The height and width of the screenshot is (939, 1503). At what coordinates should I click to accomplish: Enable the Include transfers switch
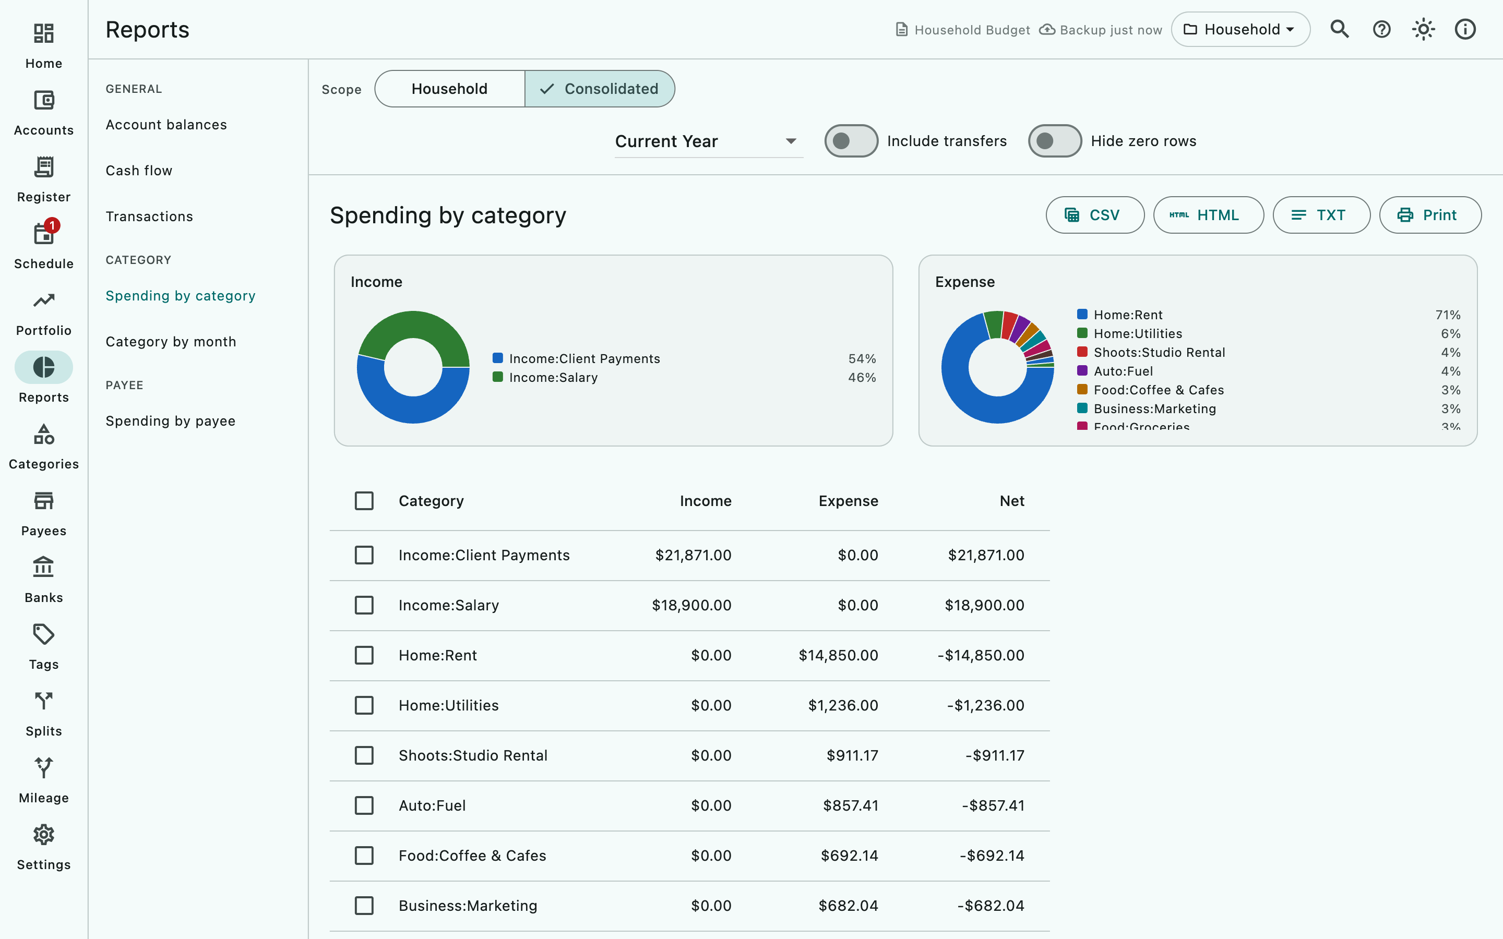tap(851, 141)
